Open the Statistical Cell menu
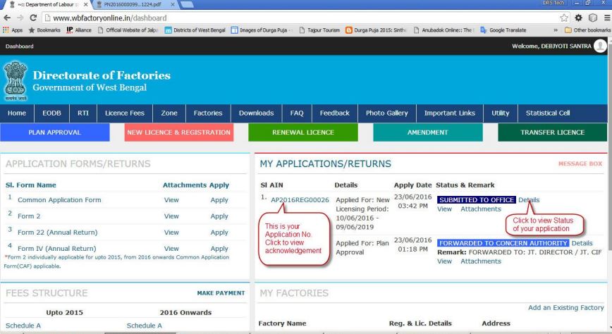Screen dimensions: 612x334 tap(548, 113)
